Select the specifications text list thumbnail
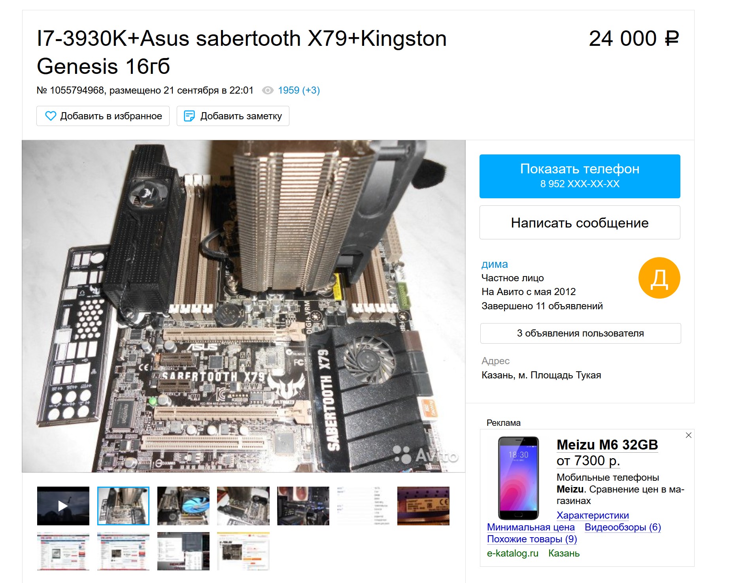The height and width of the screenshot is (583, 729). click(x=363, y=506)
